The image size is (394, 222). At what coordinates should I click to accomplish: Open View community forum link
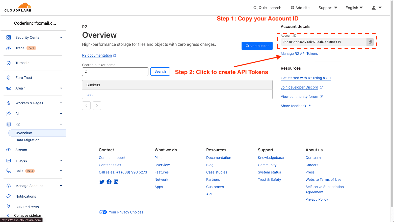pyautogui.click(x=302, y=97)
